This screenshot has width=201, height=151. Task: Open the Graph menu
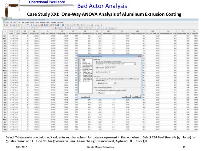[x=27, y=22]
